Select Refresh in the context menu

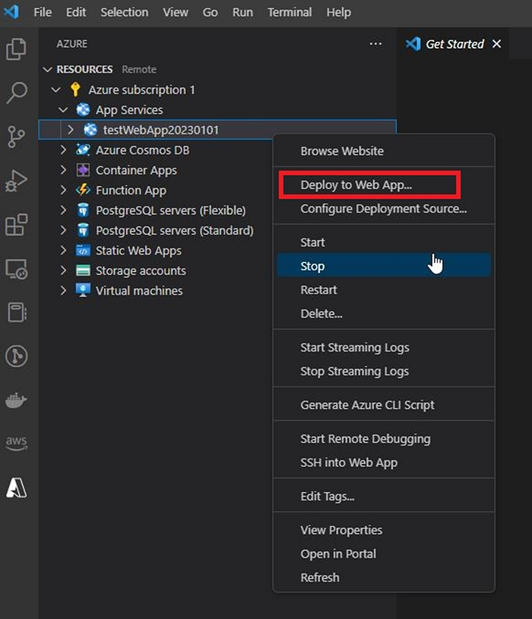[384, 577]
